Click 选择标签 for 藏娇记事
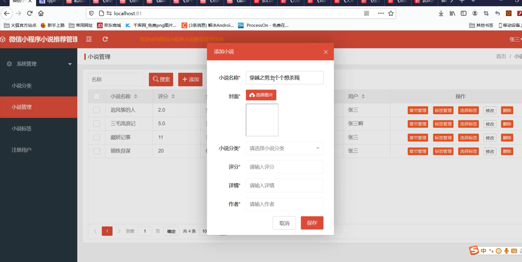Viewport: 522px width, 262px height. (468, 138)
